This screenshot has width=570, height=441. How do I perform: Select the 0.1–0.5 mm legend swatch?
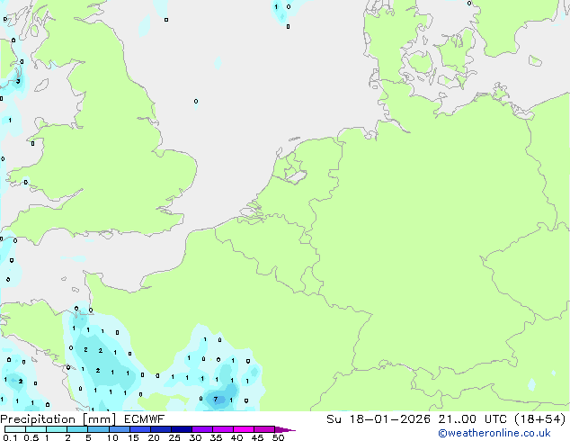tap(15, 429)
